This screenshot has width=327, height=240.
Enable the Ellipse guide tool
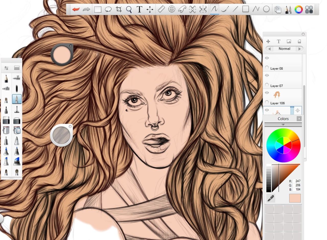pos(172,9)
